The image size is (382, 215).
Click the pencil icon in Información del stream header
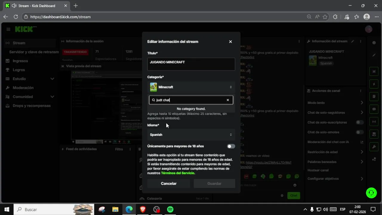[353, 41]
